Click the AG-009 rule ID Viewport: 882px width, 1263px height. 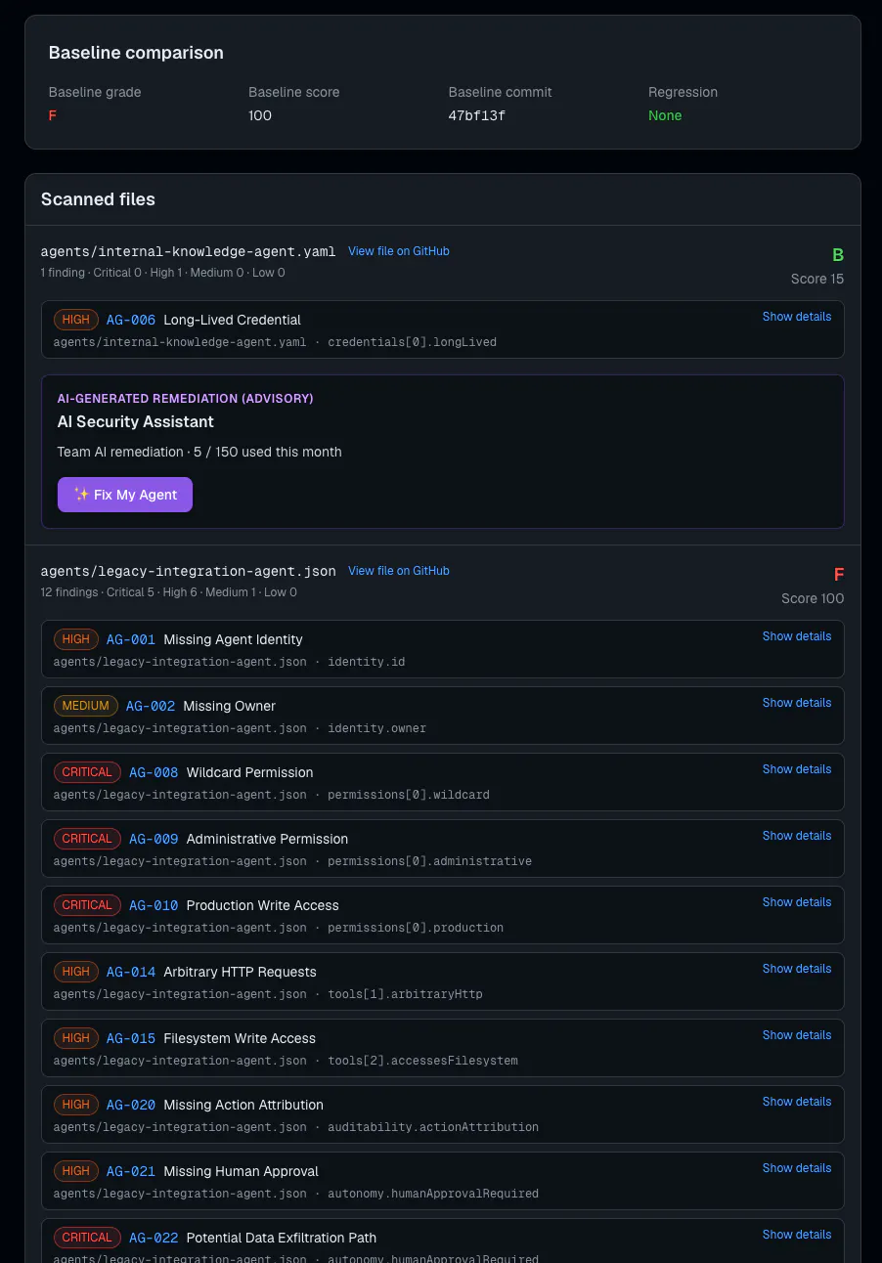[154, 839]
